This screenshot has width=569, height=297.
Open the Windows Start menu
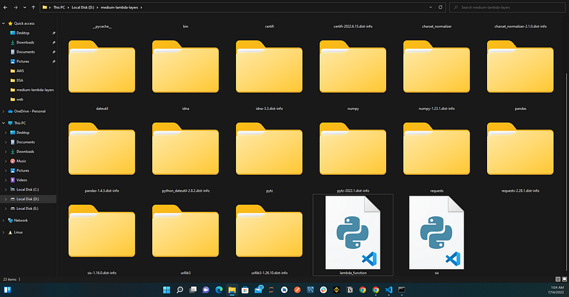click(166, 290)
